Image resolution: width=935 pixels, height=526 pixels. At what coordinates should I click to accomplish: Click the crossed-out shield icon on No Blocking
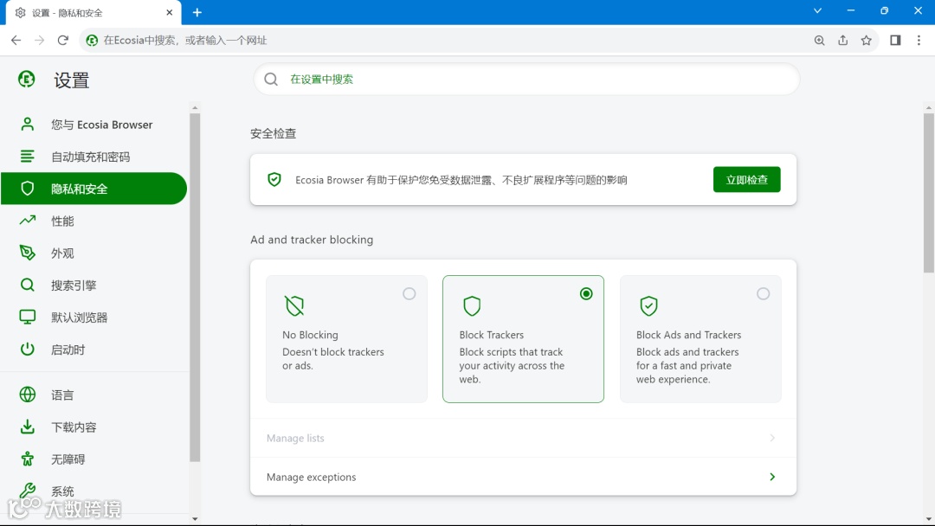(294, 305)
